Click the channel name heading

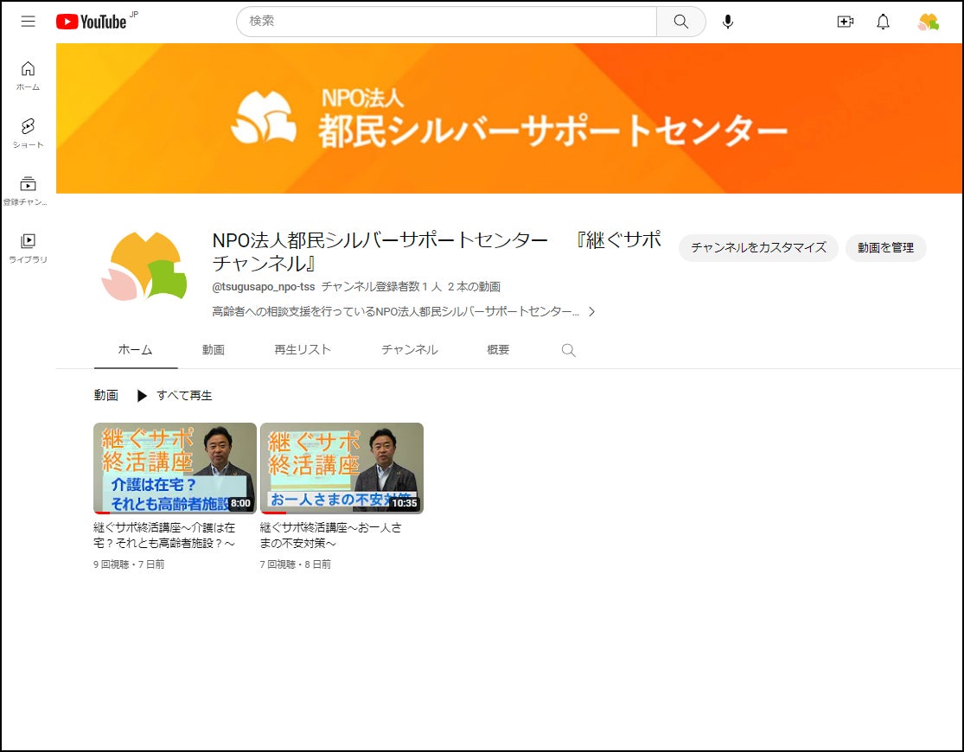[x=437, y=252]
